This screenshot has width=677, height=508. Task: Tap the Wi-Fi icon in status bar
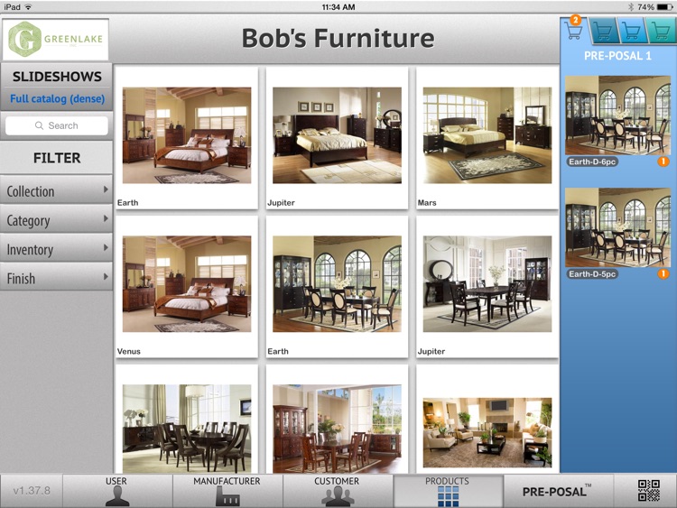(29, 7)
